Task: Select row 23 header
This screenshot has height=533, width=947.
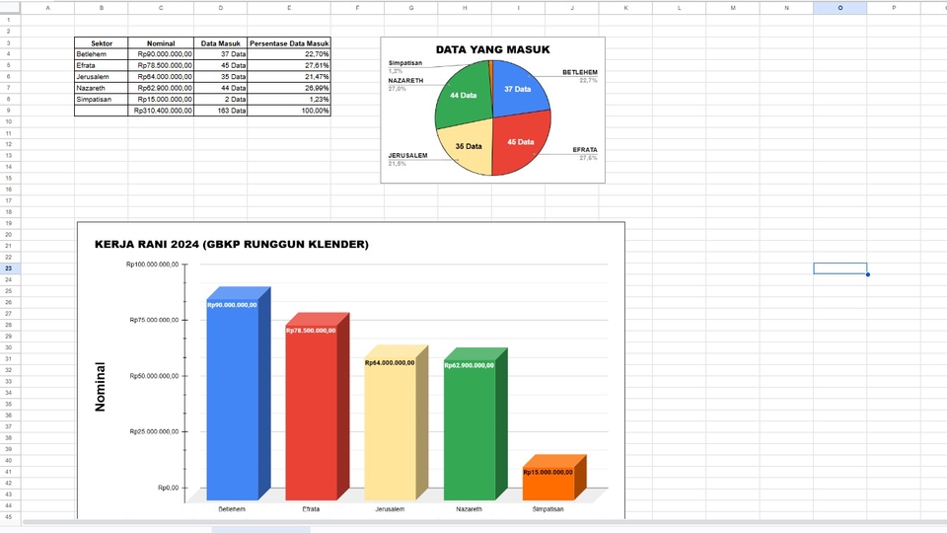Action: coord(8,268)
